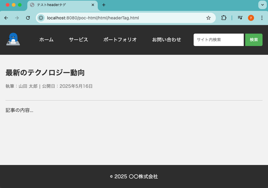268x188 pixels.
Task: Open the サービス navigation link
Action: point(78,40)
